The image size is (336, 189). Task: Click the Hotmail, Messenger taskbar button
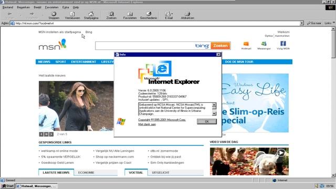tap(37, 186)
